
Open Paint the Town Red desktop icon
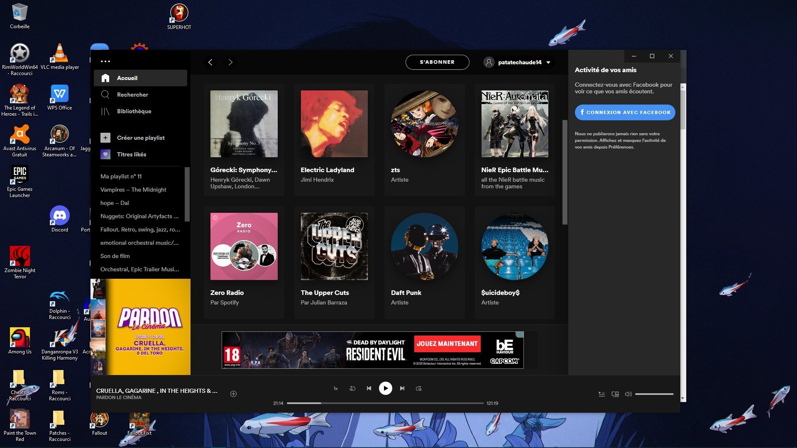pos(20,426)
